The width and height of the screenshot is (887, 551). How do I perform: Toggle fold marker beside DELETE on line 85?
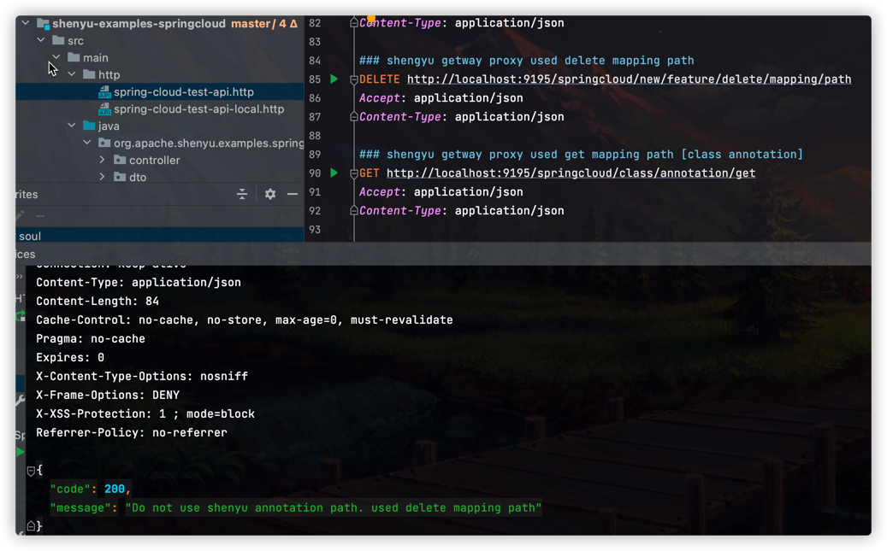point(353,79)
